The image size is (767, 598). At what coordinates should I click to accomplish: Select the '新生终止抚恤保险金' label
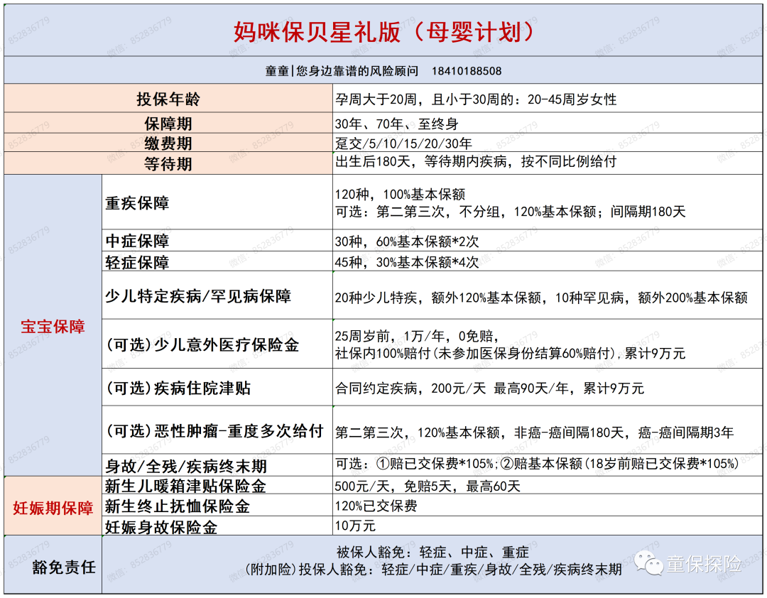[217, 504]
